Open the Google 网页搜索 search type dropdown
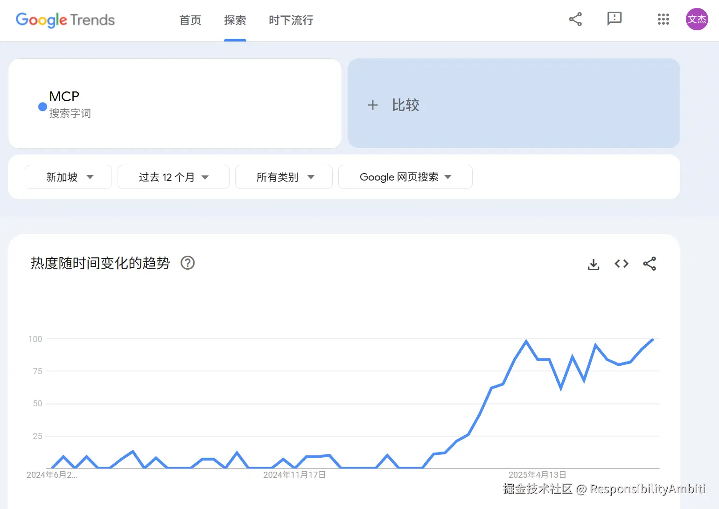Image resolution: width=719 pixels, height=509 pixels. tap(405, 177)
